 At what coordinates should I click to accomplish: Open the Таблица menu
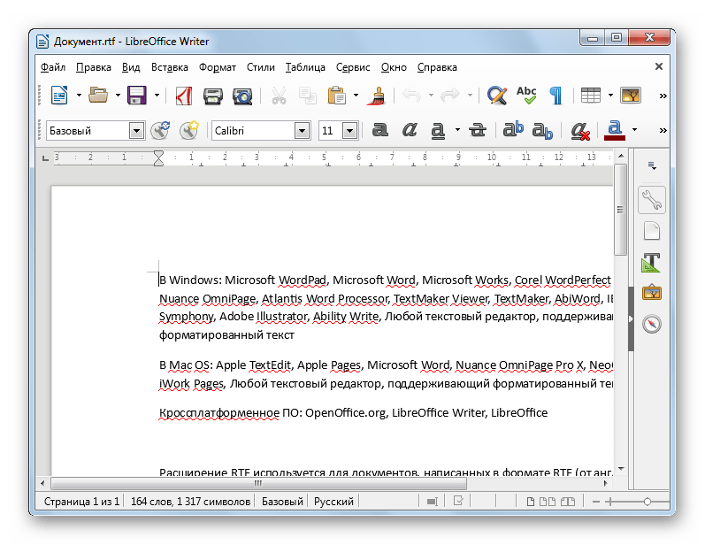305,67
